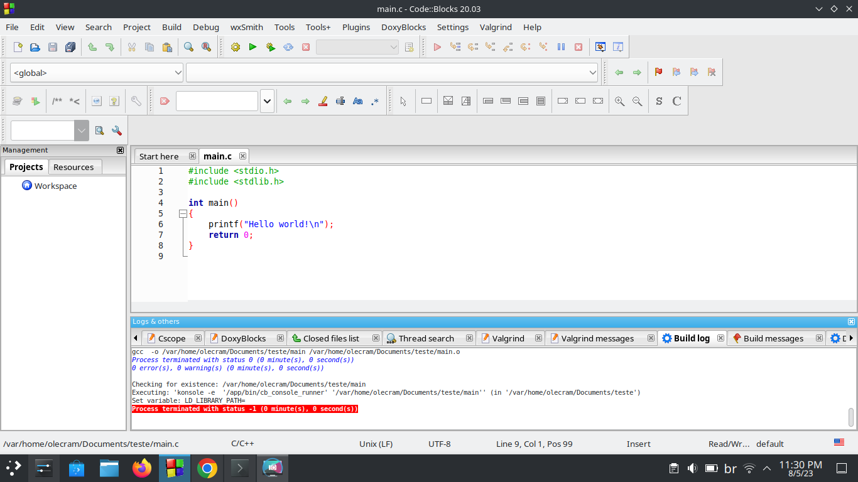This screenshot has height=482, width=858.
Task: Open the Build menu
Action: (x=171, y=27)
